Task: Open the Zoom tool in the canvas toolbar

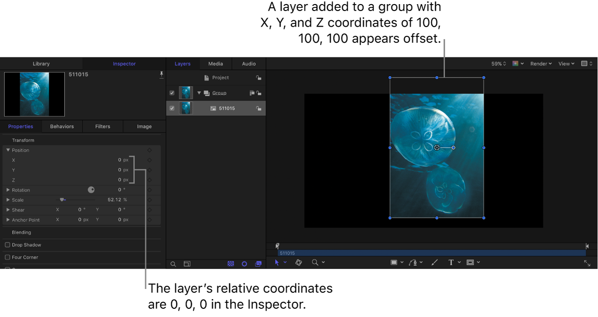Action: click(315, 262)
